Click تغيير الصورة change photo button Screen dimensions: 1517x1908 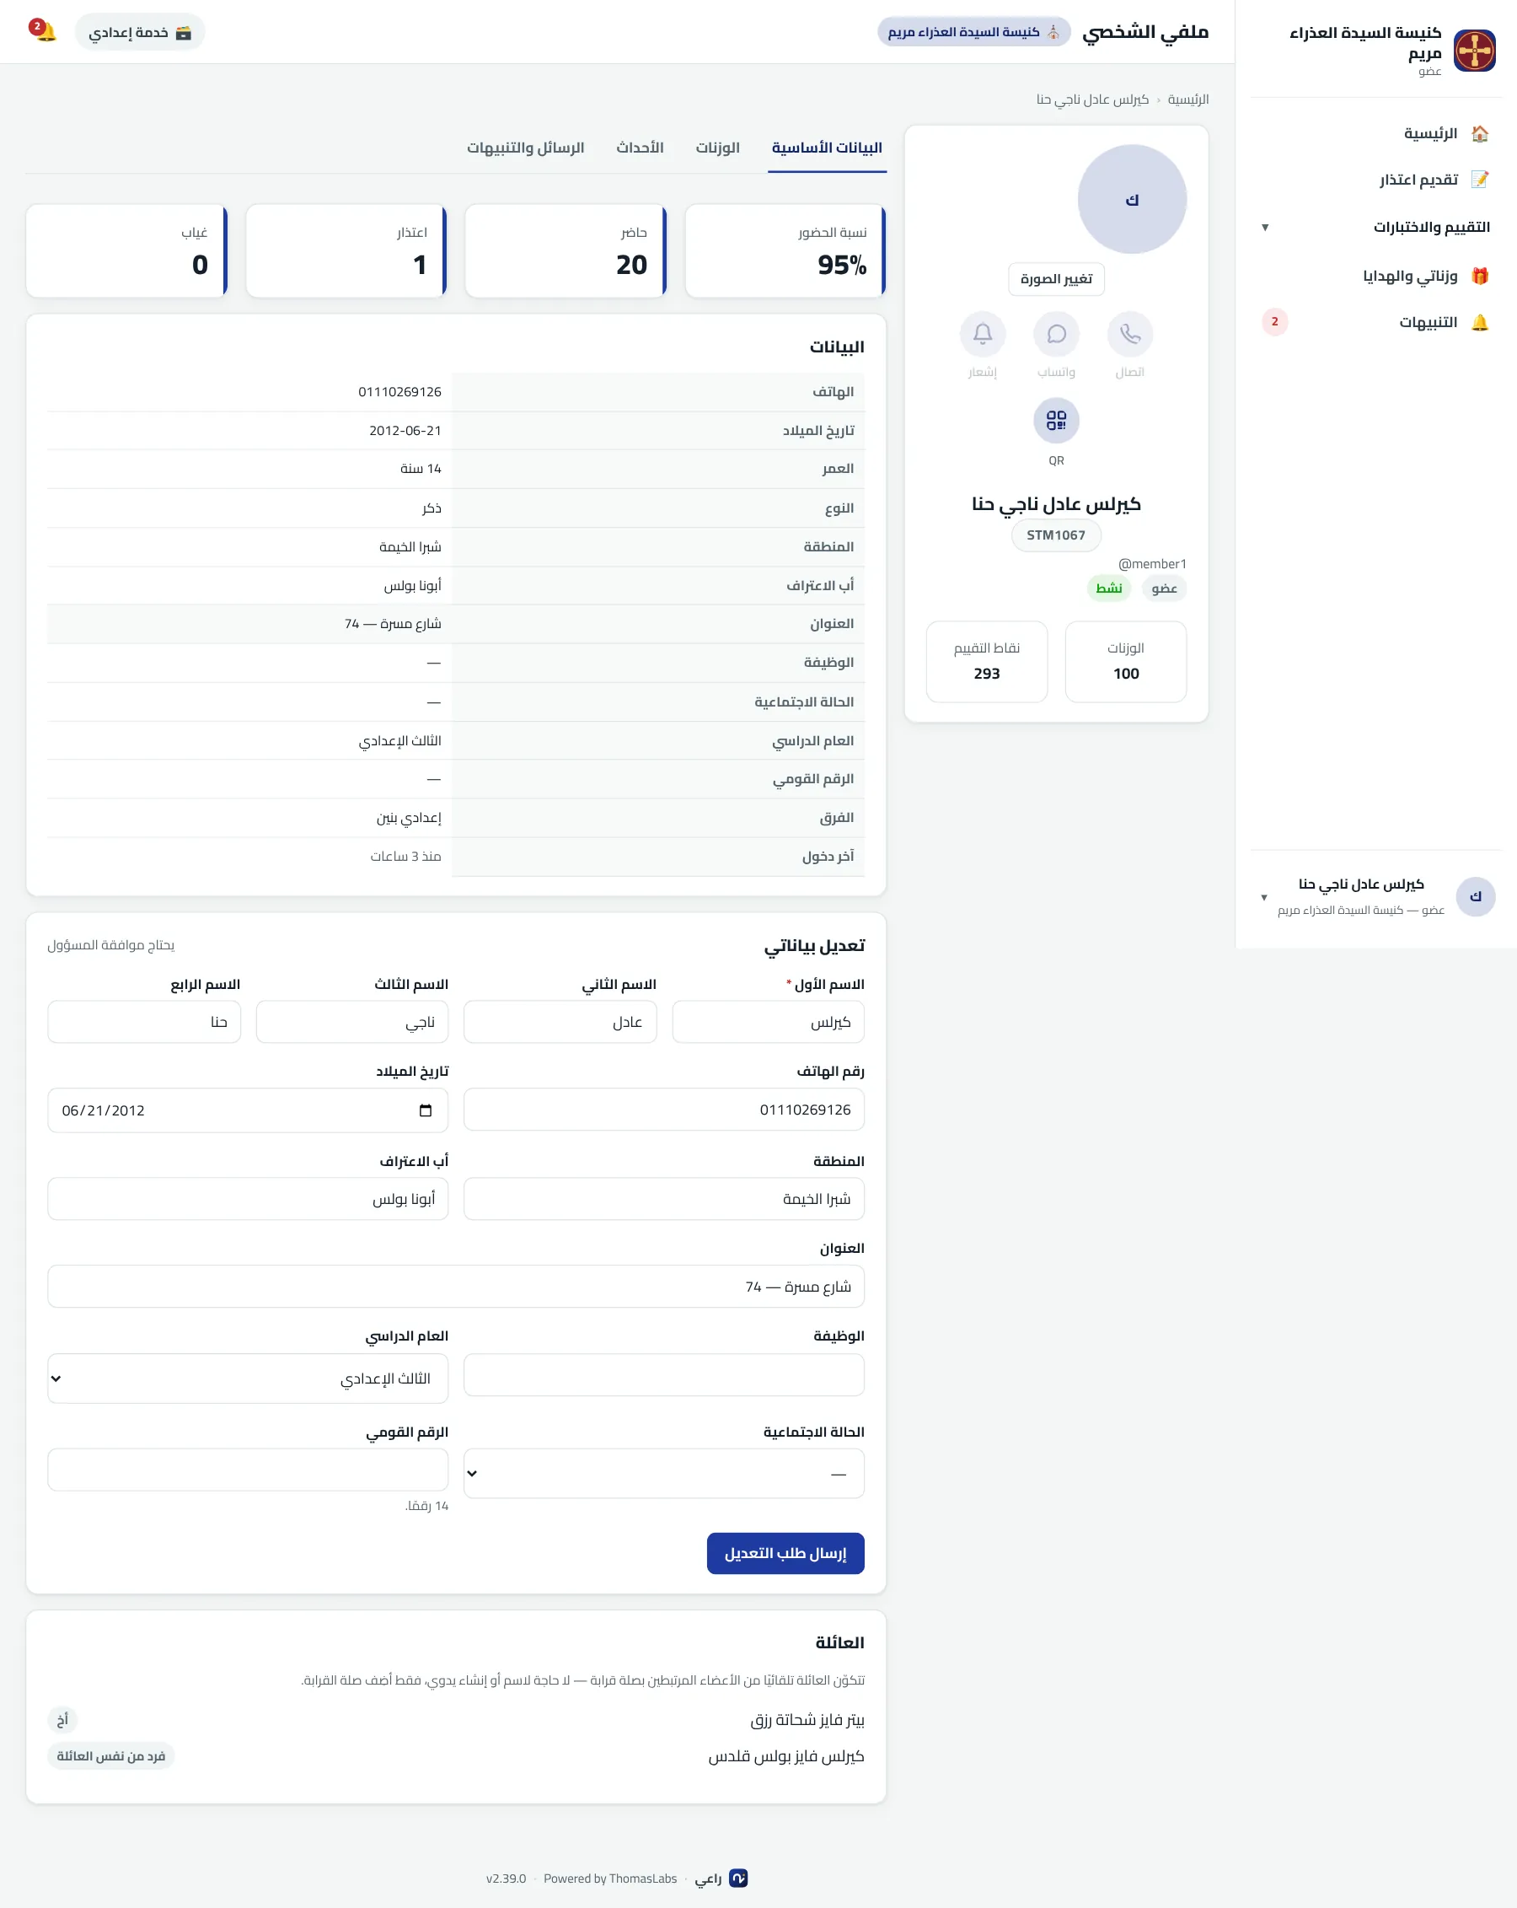click(x=1056, y=279)
